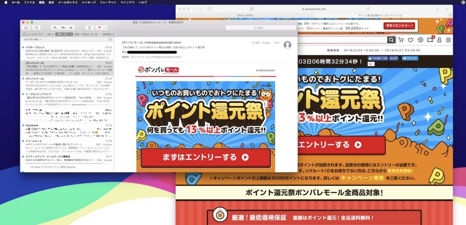Click まずはエントリーする button in the email
The image size is (466, 225).
(x=206, y=157)
